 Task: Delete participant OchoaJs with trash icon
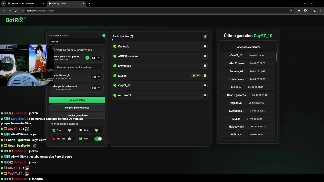tap(205, 46)
